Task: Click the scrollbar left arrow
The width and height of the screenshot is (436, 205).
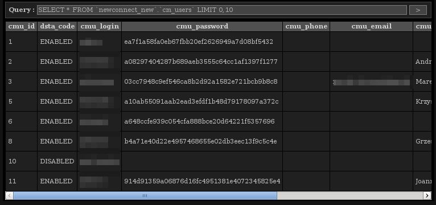Action: pyautogui.click(x=10, y=195)
